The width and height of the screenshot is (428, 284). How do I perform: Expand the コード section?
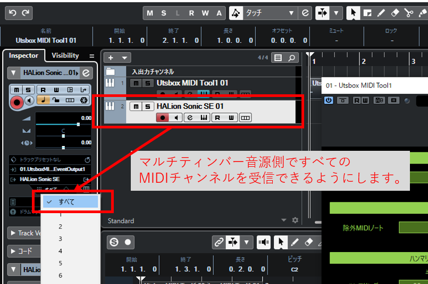13,251
